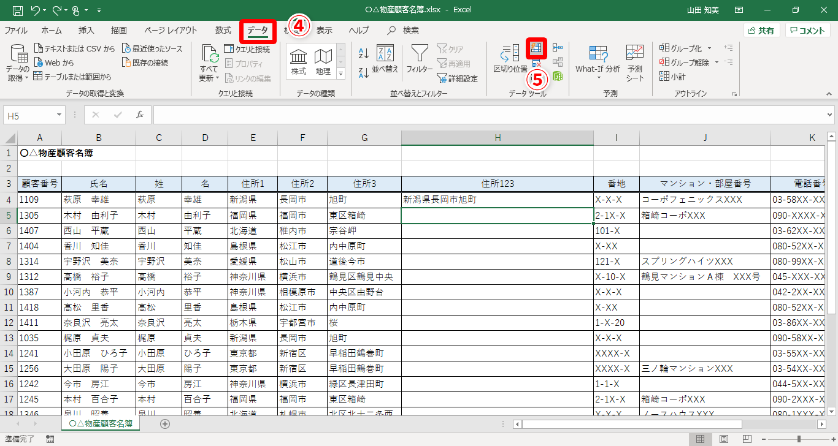Open the Name Box dropdown arrow
Viewport: 838px width, 446px height.
[60, 115]
